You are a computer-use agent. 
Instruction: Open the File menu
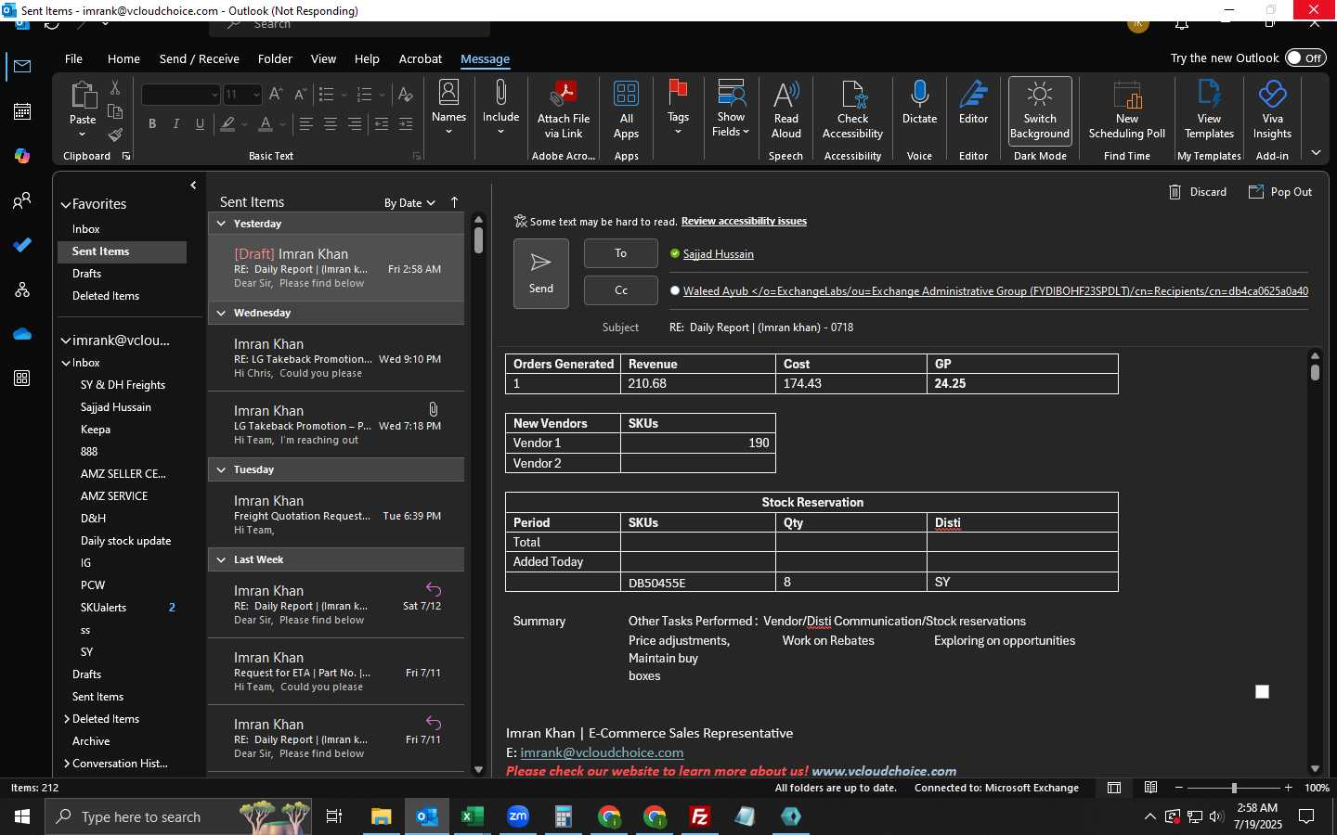tap(73, 58)
